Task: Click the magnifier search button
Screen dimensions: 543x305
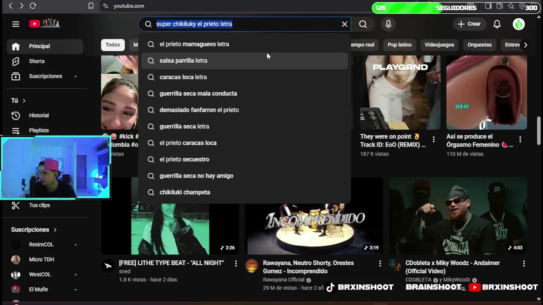Action: click(363, 24)
